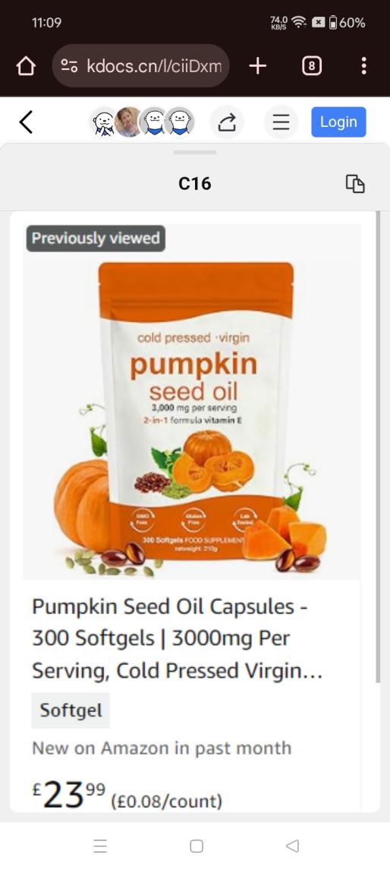Tap the copy icon beside C16

click(355, 183)
